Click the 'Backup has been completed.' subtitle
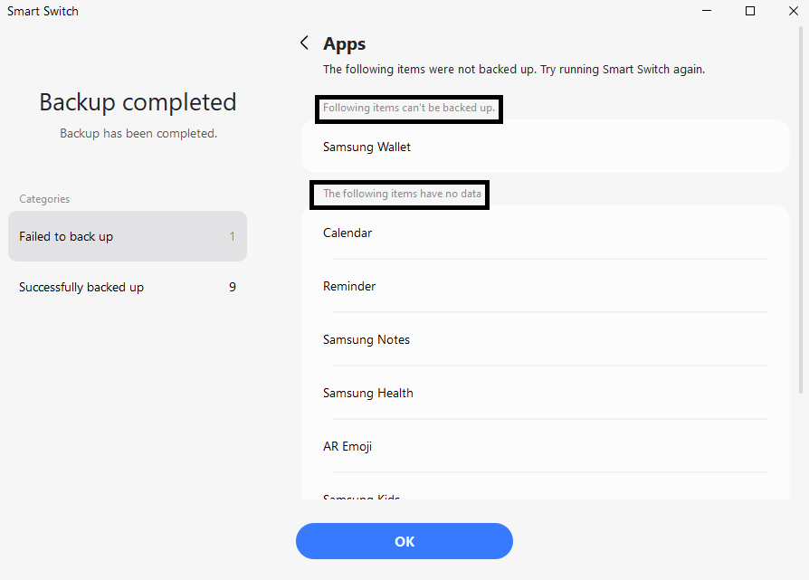 pyautogui.click(x=138, y=133)
